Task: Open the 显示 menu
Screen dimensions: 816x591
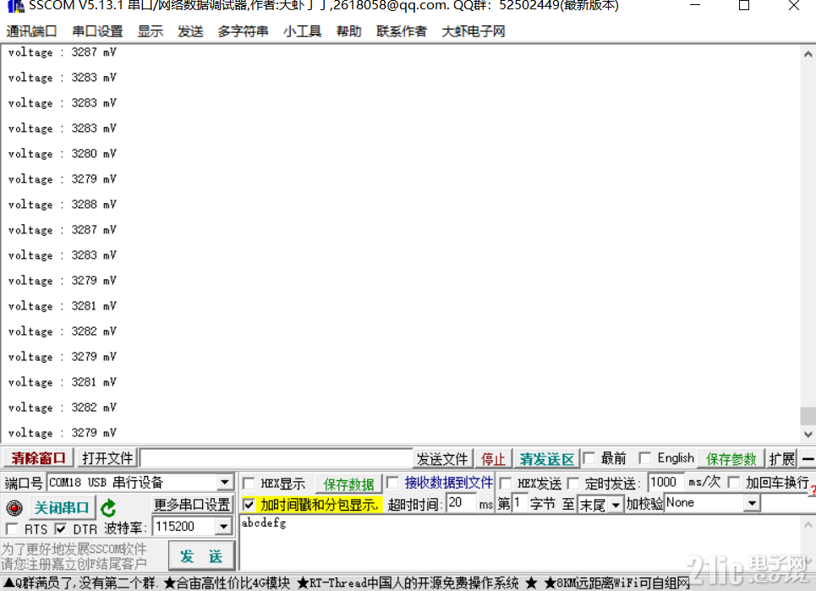Action: pyautogui.click(x=150, y=31)
